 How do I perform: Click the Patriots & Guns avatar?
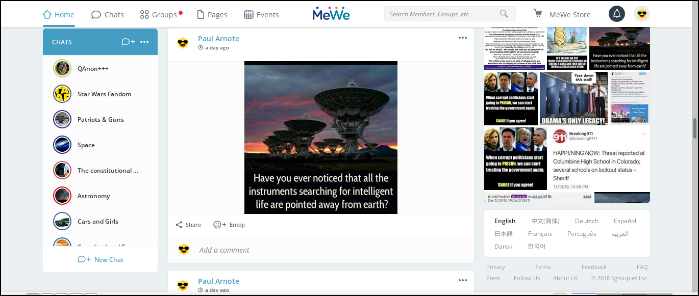tap(62, 119)
